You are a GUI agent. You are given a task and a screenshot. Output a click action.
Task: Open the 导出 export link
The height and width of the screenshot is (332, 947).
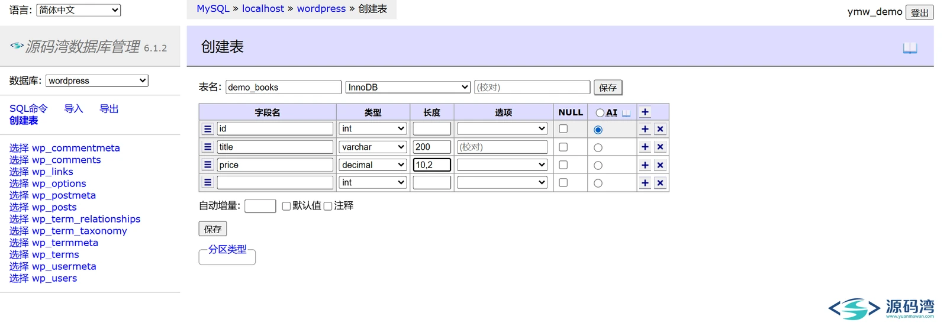point(109,108)
